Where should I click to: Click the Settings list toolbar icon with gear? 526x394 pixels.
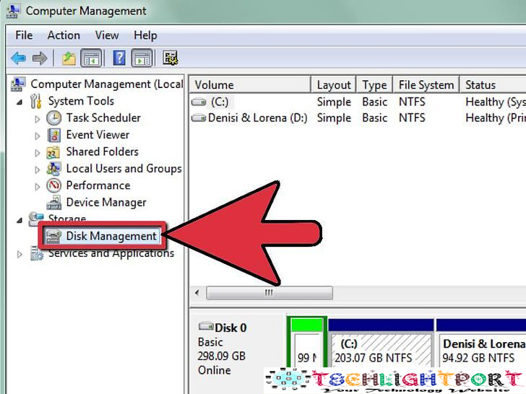click(171, 58)
